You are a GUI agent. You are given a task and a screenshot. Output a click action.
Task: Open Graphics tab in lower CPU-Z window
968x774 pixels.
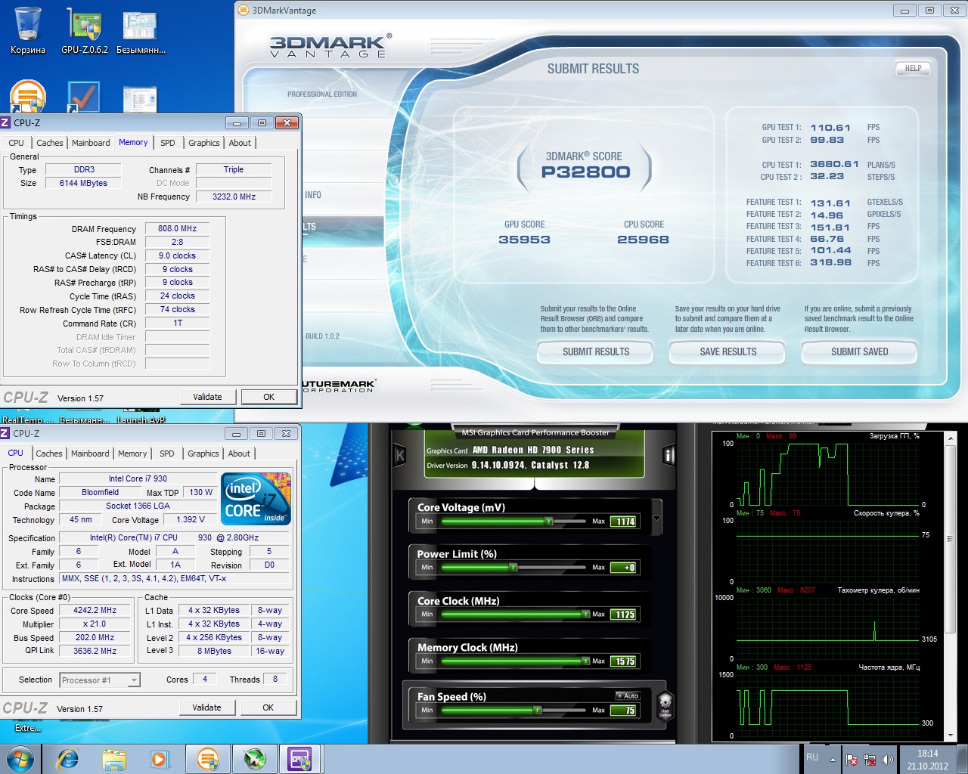tap(203, 454)
